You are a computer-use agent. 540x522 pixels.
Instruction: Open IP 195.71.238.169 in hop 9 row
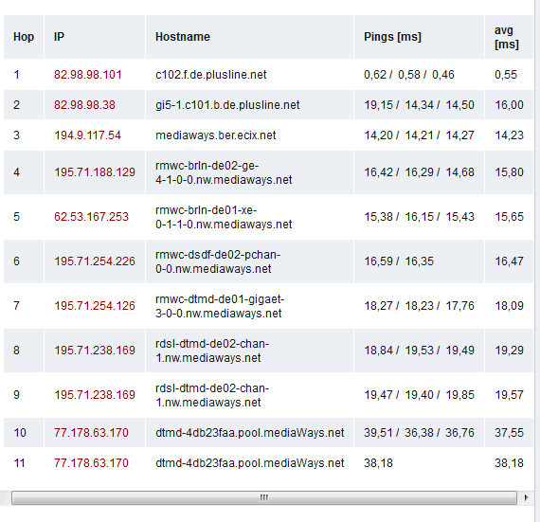pyautogui.click(x=95, y=395)
